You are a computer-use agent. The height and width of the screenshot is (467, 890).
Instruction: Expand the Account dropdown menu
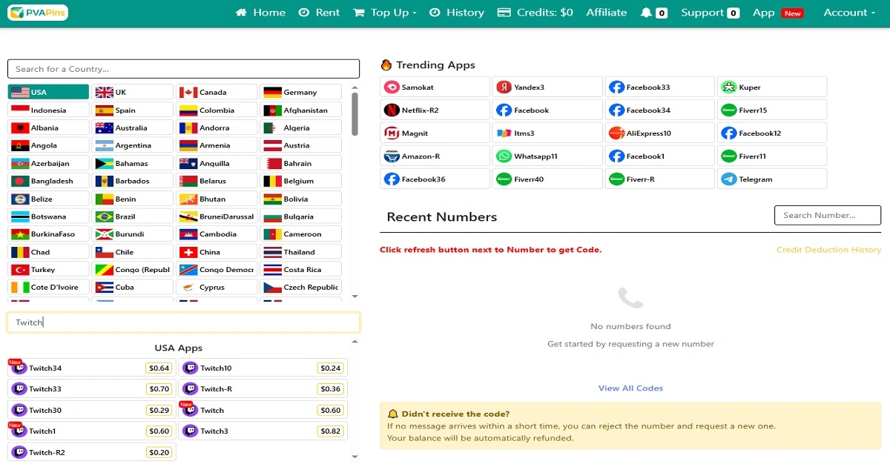coord(848,13)
